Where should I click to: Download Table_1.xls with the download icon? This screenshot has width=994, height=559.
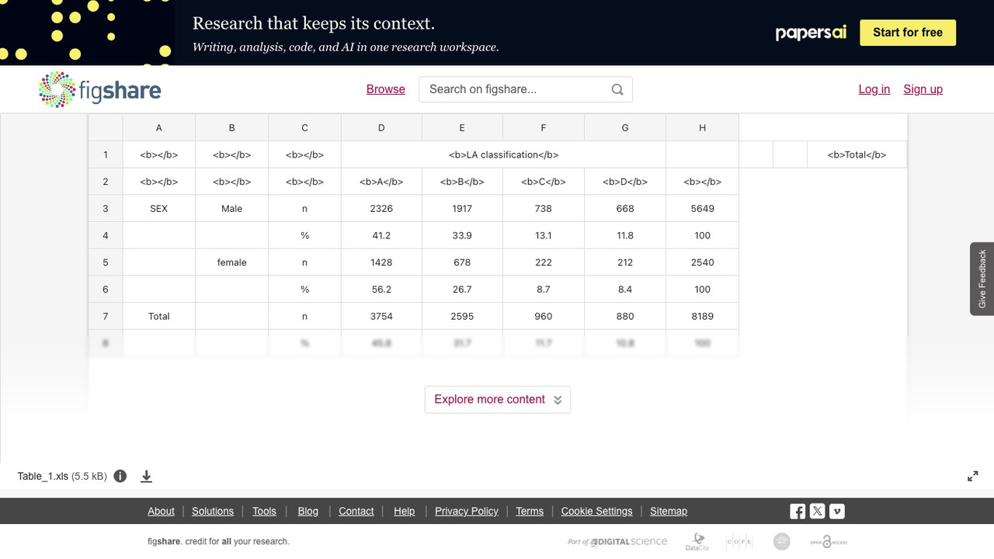click(x=146, y=476)
